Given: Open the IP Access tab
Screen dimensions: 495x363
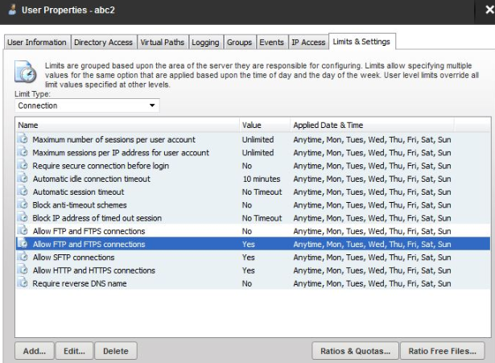Looking at the screenshot, I should (308, 42).
